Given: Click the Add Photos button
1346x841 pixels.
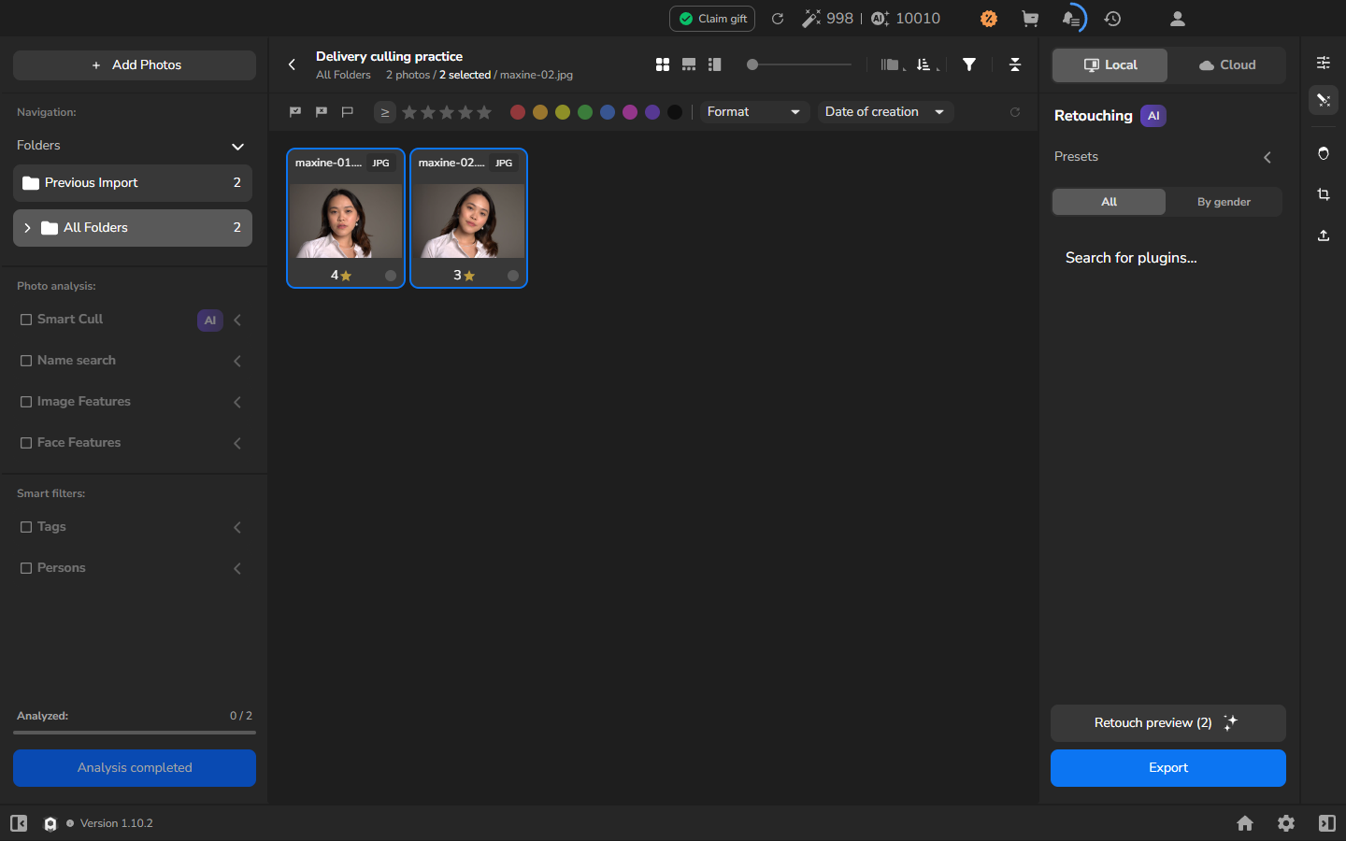Looking at the screenshot, I should (x=135, y=65).
